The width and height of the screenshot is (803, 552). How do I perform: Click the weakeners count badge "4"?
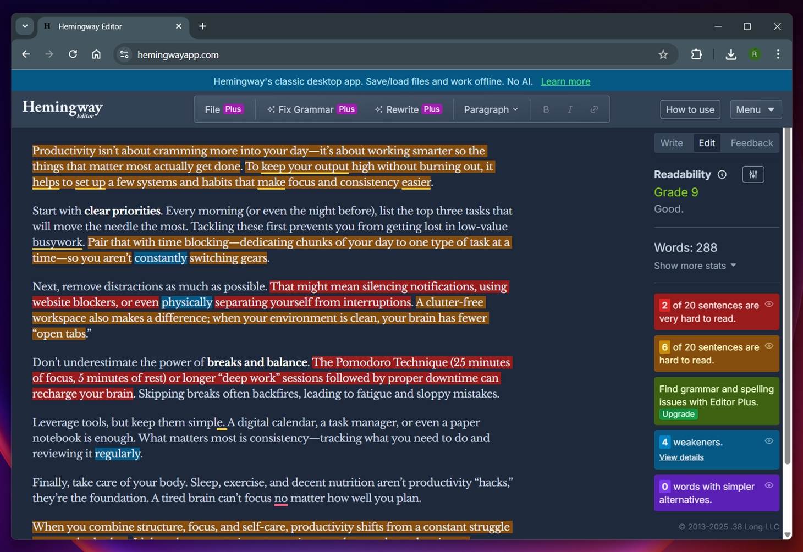tap(664, 442)
